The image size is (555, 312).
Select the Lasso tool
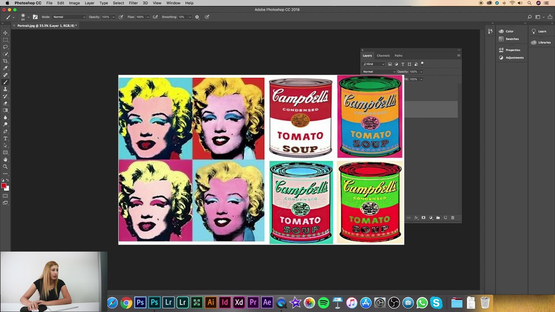click(x=6, y=47)
